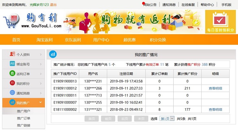Select 推广订单 submenu item
This screenshot has width=238, height=131.
24,118
